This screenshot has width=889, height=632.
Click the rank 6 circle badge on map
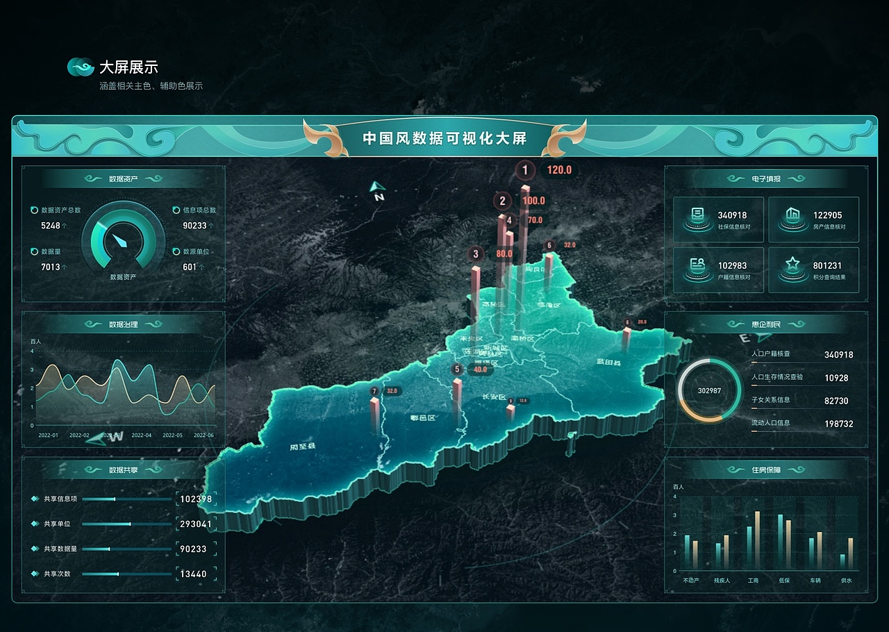pyautogui.click(x=549, y=245)
